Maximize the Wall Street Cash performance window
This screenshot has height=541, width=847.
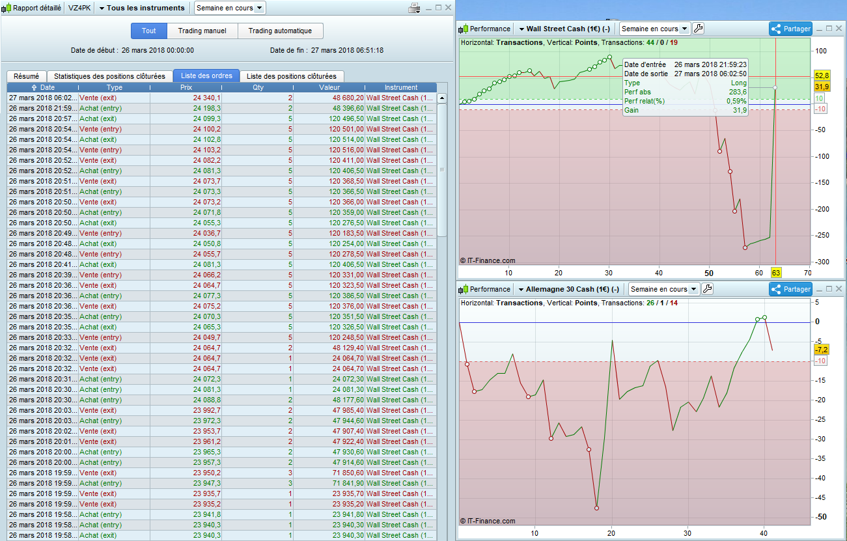pyautogui.click(x=829, y=29)
